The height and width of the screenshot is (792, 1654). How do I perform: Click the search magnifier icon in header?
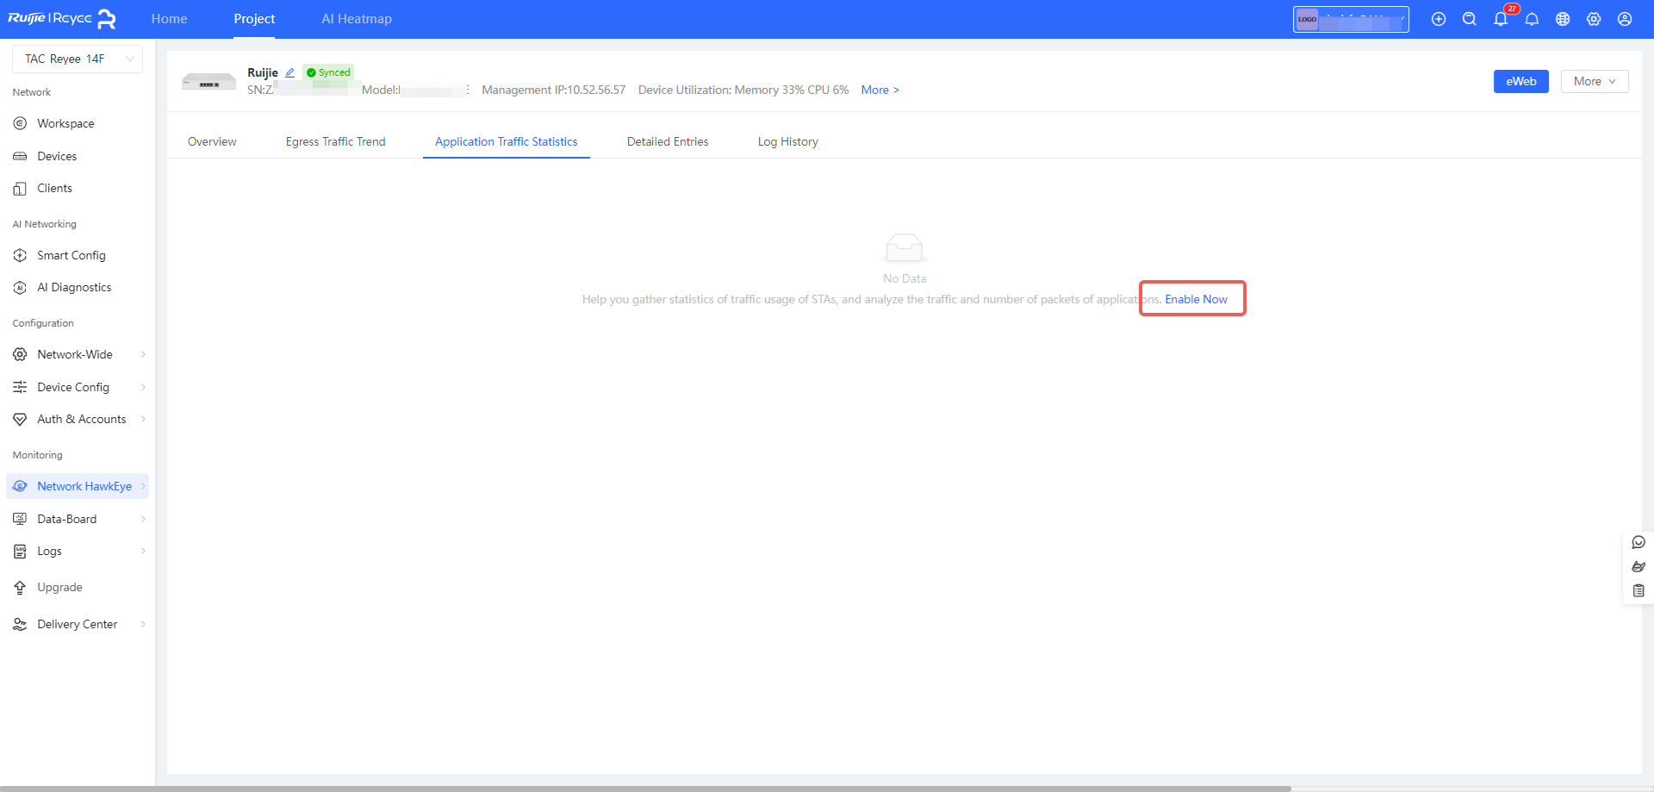click(1470, 19)
